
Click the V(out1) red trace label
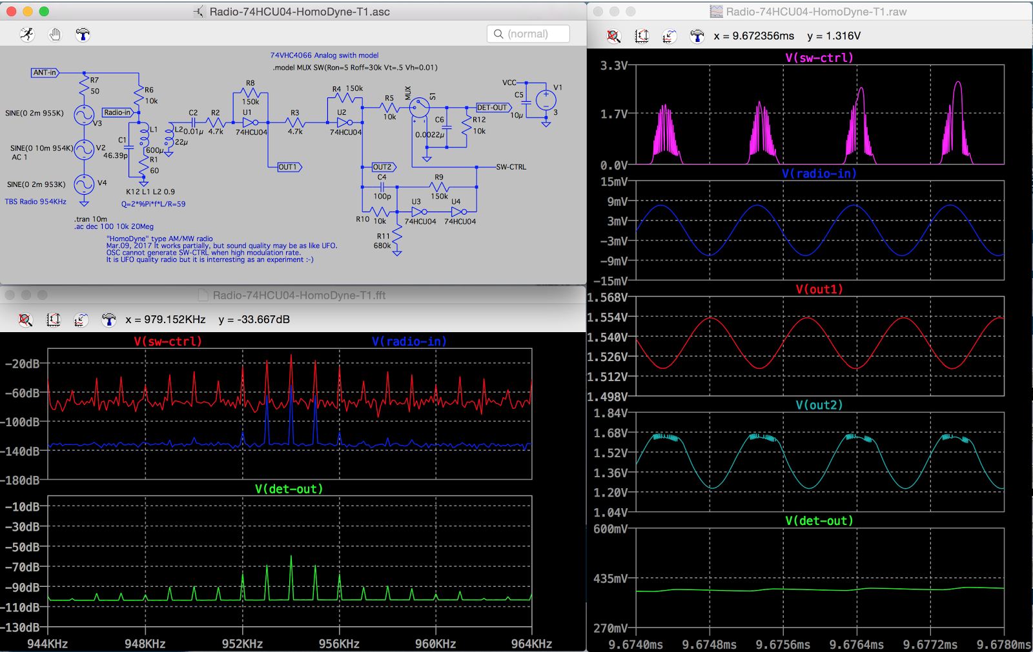(819, 290)
